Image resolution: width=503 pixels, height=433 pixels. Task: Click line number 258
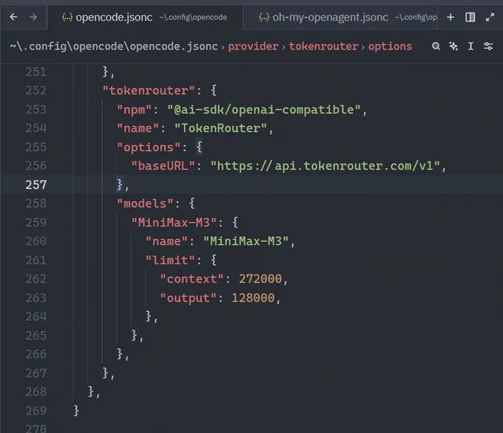coord(36,204)
